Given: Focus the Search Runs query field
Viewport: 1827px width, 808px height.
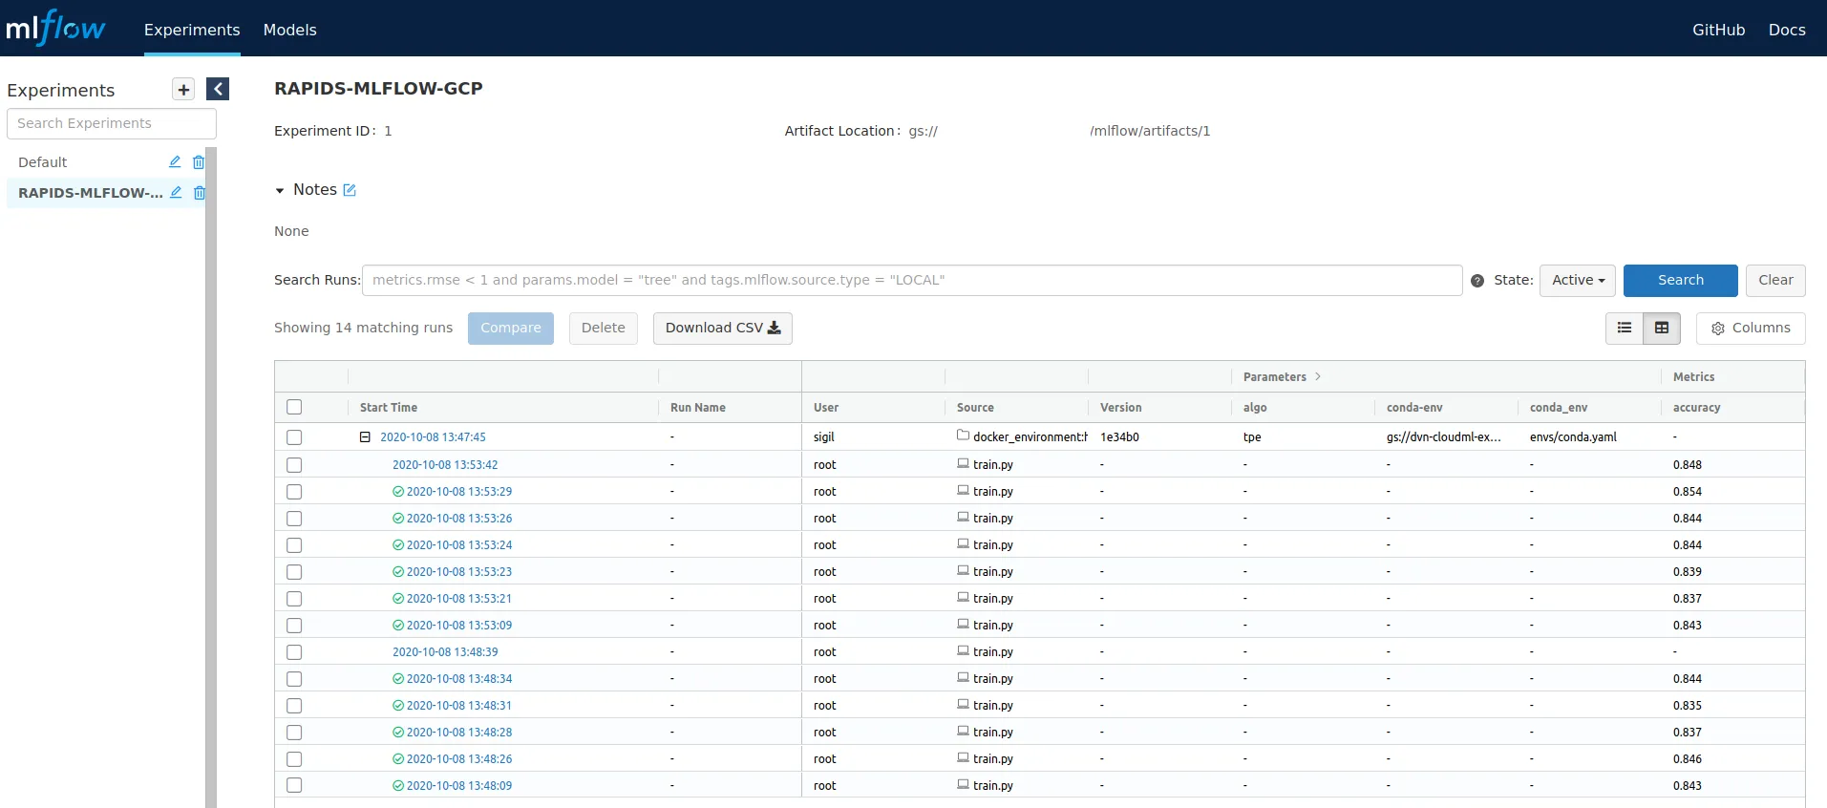Looking at the screenshot, I should [x=912, y=281].
